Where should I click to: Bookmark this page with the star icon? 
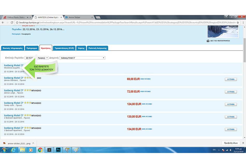238,23
